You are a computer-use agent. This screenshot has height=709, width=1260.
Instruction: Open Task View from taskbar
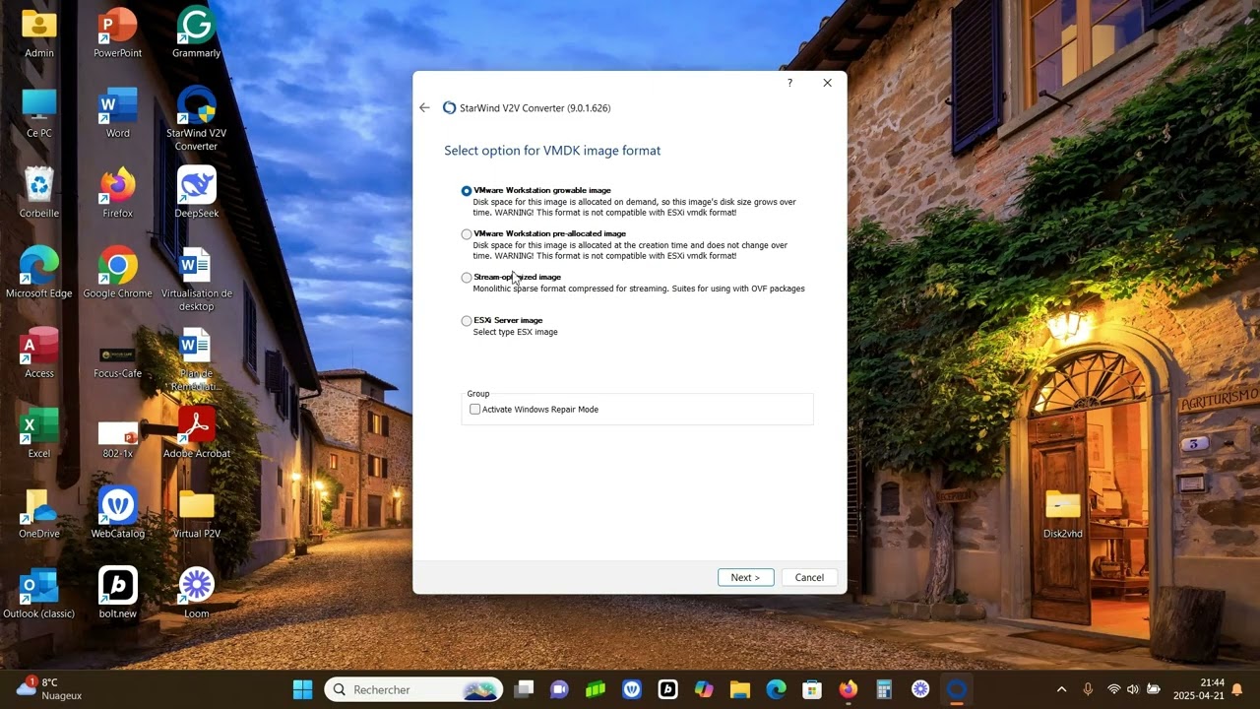pyautogui.click(x=524, y=689)
